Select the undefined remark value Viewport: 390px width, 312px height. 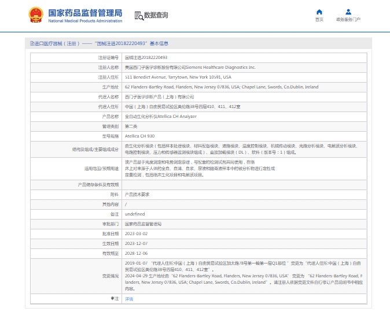coord(135,214)
